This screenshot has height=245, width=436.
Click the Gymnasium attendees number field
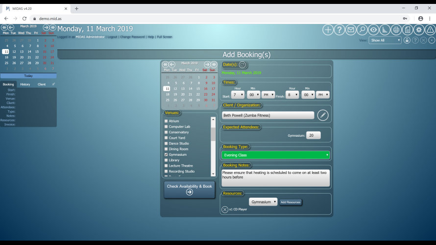pyautogui.click(x=314, y=135)
